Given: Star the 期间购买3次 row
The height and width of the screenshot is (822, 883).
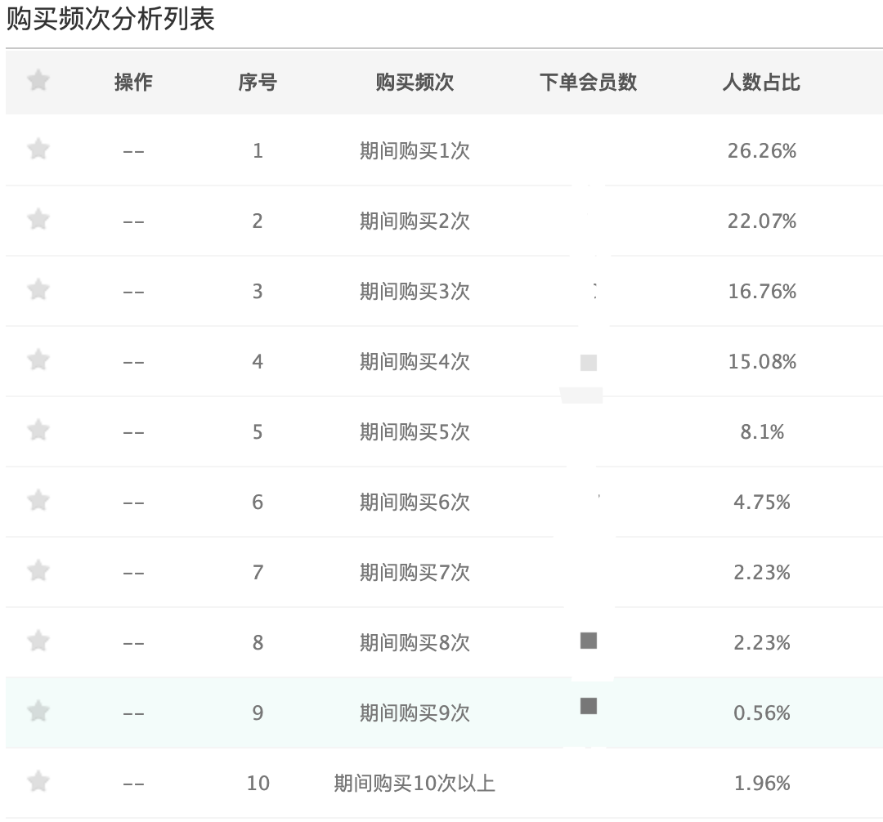Looking at the screenshot, I should (38, 290).
